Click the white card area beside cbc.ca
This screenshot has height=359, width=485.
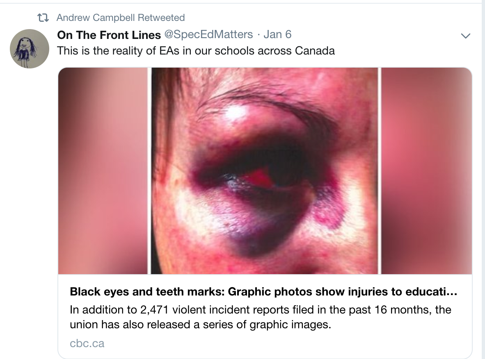point(288,343)
